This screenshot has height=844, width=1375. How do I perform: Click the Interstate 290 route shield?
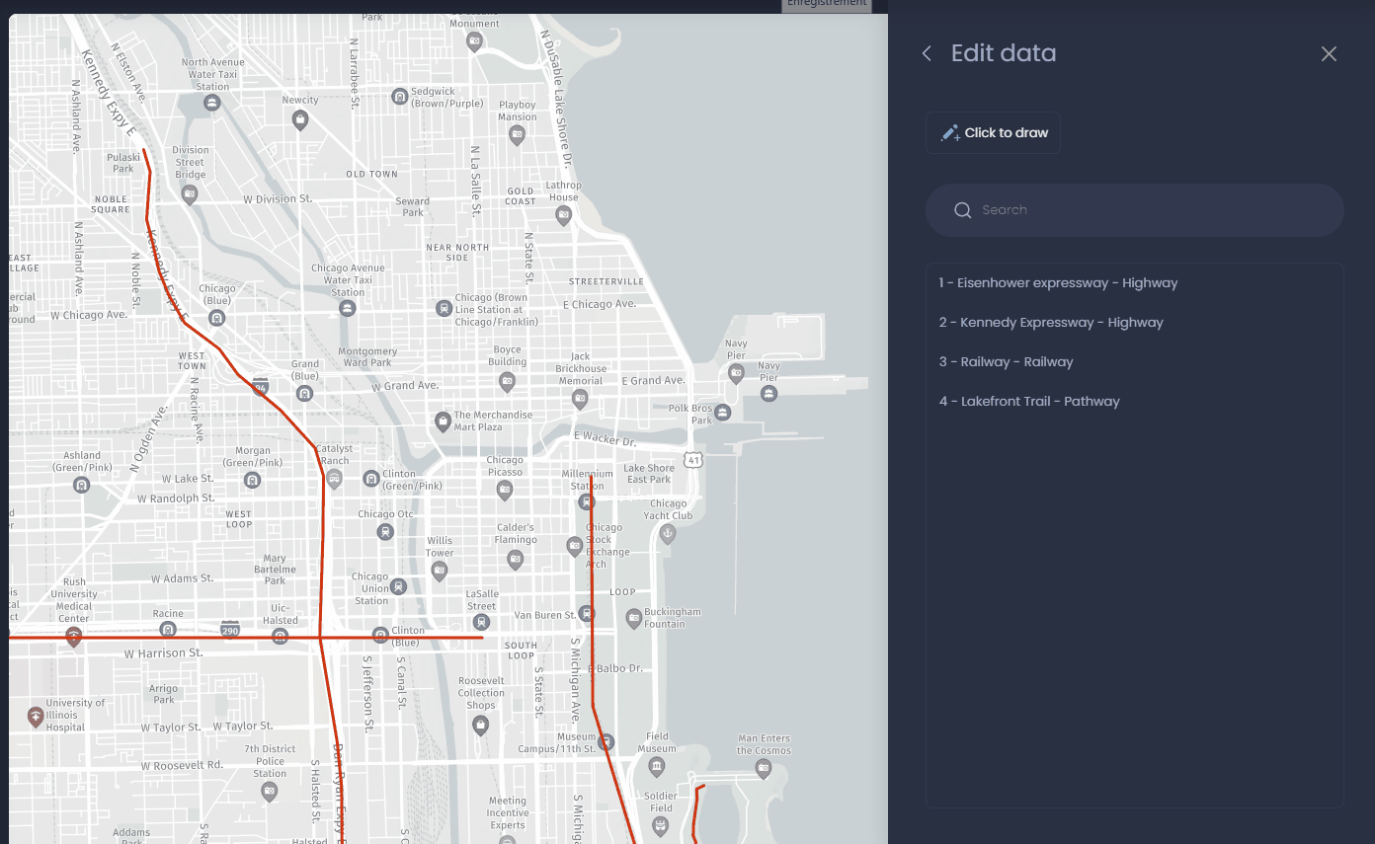click(x=230, y=630)
